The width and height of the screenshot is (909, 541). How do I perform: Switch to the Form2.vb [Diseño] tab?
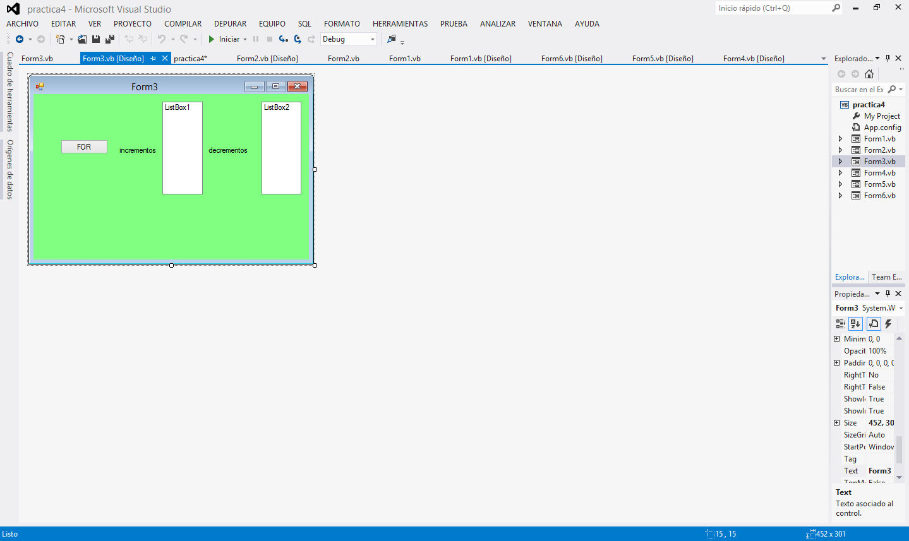point(267,57)
